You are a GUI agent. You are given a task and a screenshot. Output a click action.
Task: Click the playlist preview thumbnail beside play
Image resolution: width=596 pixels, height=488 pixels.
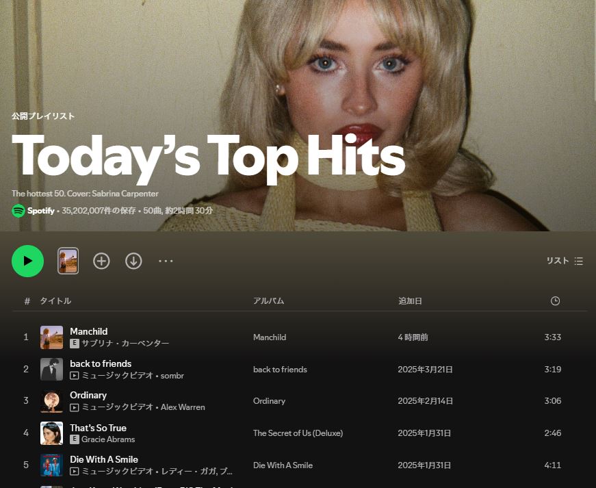pos(68,261)
